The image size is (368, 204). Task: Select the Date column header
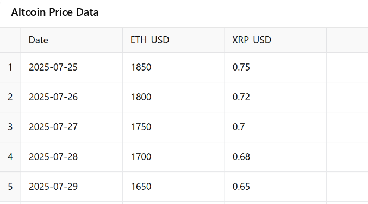pos(72,40)
